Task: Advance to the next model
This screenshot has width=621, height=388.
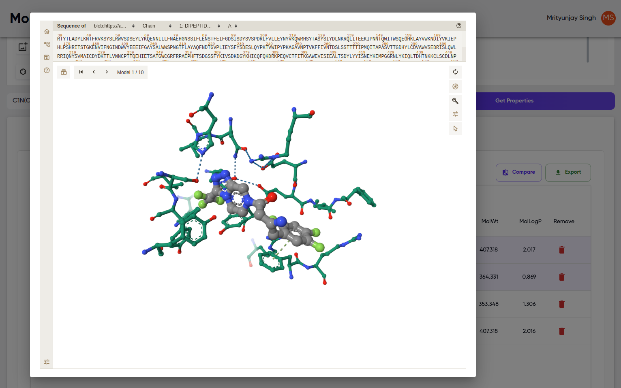Action: (x=107, y=72)
